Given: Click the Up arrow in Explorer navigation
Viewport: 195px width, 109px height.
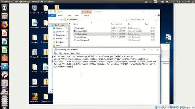Looking at the screenshot, I should (x=62, y=19).
